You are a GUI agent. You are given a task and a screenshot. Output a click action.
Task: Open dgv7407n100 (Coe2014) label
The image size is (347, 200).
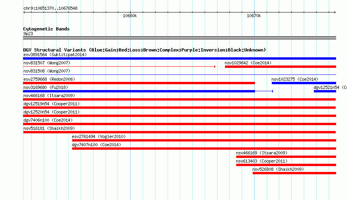coord(96,145)
